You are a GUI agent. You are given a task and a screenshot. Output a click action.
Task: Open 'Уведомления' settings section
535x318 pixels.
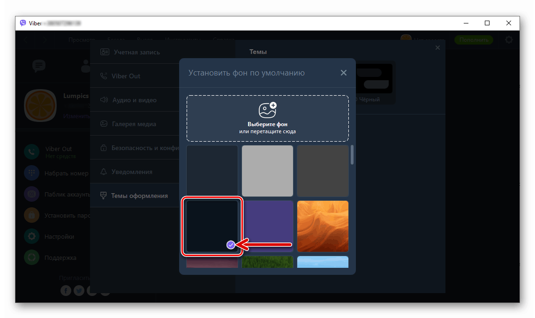[x=135, y=172]
